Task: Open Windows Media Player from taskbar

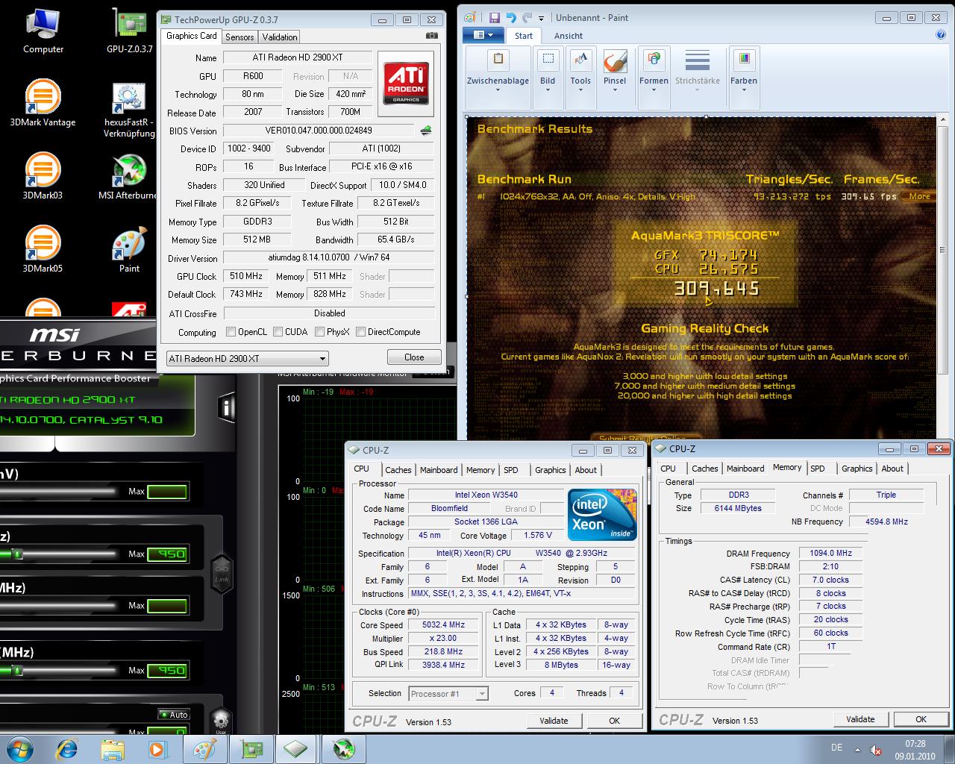Action: click(x=158, y=748)
